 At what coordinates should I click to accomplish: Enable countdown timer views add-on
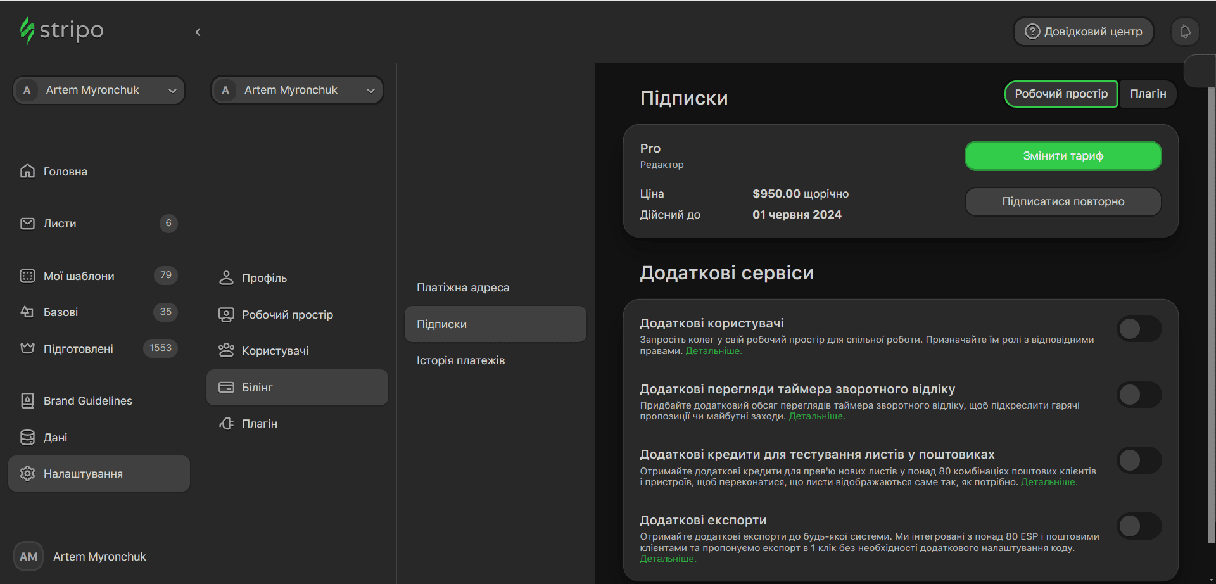(1140, 395)
